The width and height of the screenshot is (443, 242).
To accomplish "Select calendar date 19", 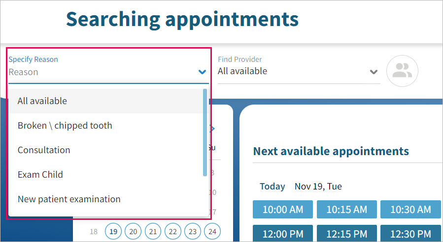I will click(114, 231).
